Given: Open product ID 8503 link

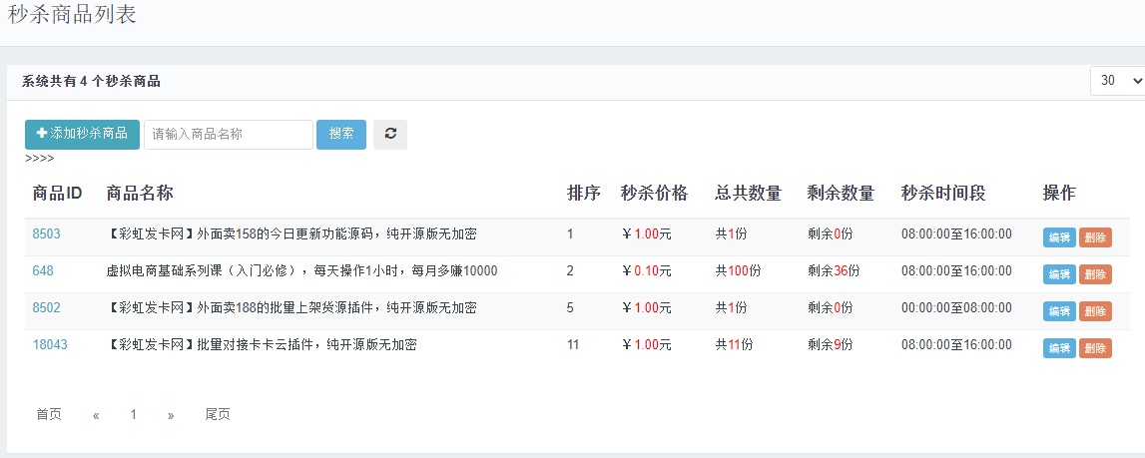Looking at the screenshot, I should tap(47, 234).
